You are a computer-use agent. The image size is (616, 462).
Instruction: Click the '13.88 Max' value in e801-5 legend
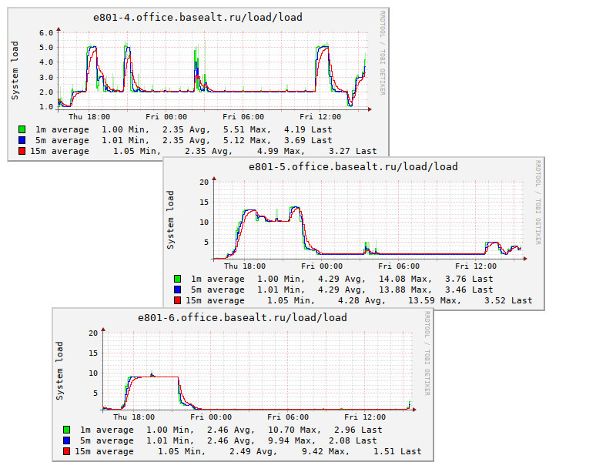click(x=405, y=290)
